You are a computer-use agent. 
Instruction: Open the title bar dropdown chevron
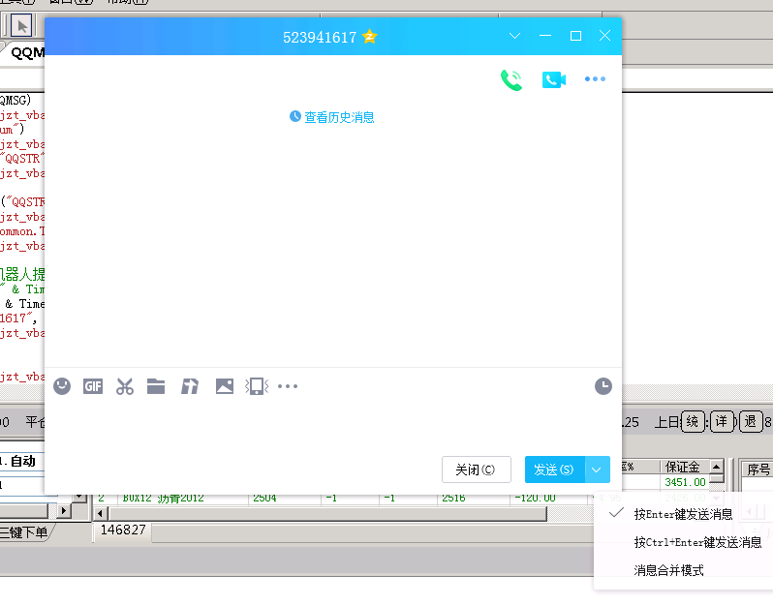coord(514,36)
